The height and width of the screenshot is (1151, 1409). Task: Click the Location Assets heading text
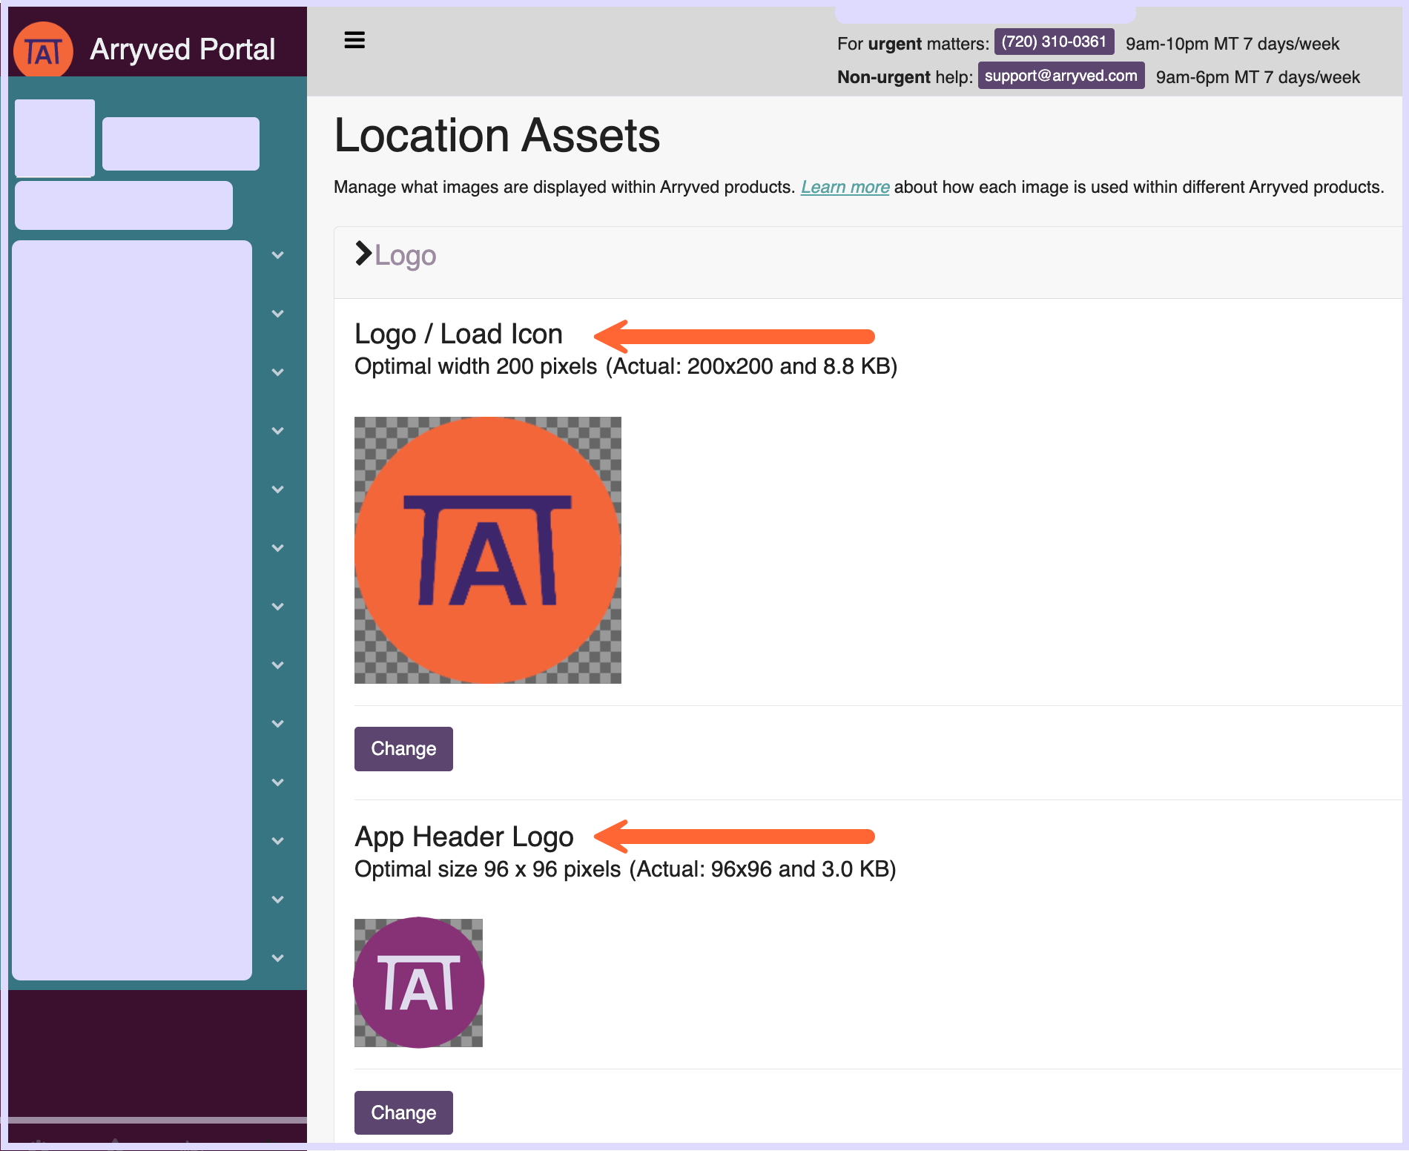(497, 136)
